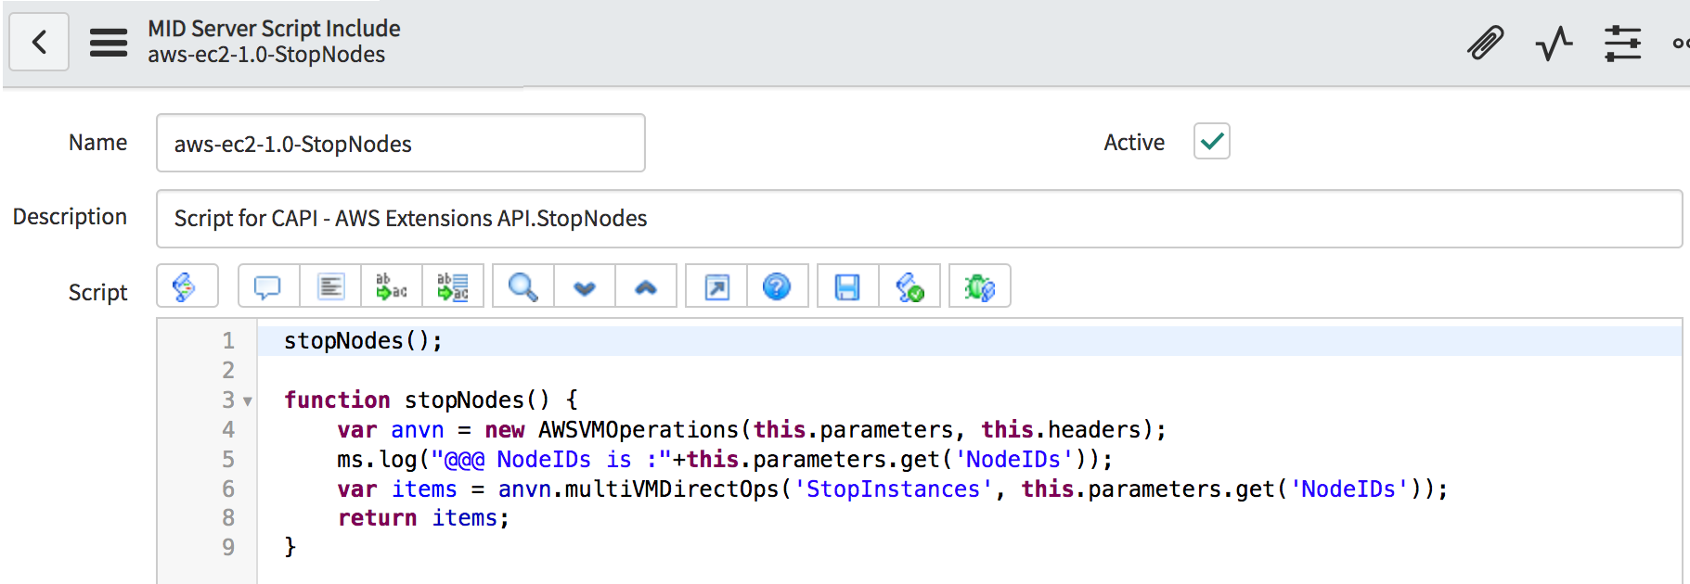Toggle full screen editor icon
1690x584 pixels.
tap(716, 286)
